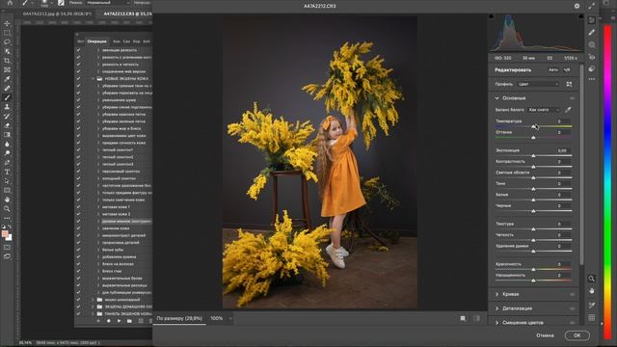Select the Zoom tool in Photoshop toolbar

click(7, 209)
